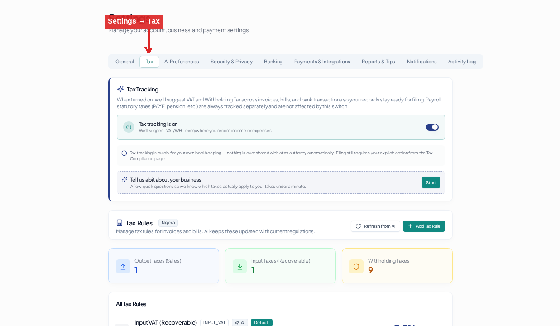Viewport: 560px width, 326px height.
Task: Click the AI badge on Input VAT rule
Action: click(240, 322)
